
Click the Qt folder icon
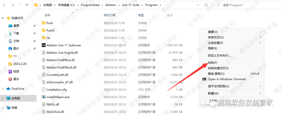44,38
